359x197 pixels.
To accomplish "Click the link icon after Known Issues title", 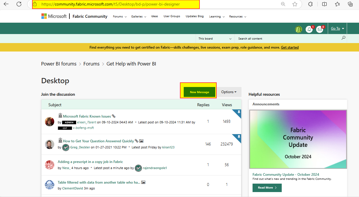I will point(114,116).
